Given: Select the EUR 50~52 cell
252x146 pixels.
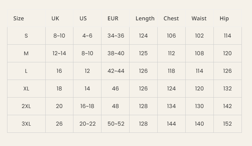Looking at the screenshot, I should click(116, 124).
